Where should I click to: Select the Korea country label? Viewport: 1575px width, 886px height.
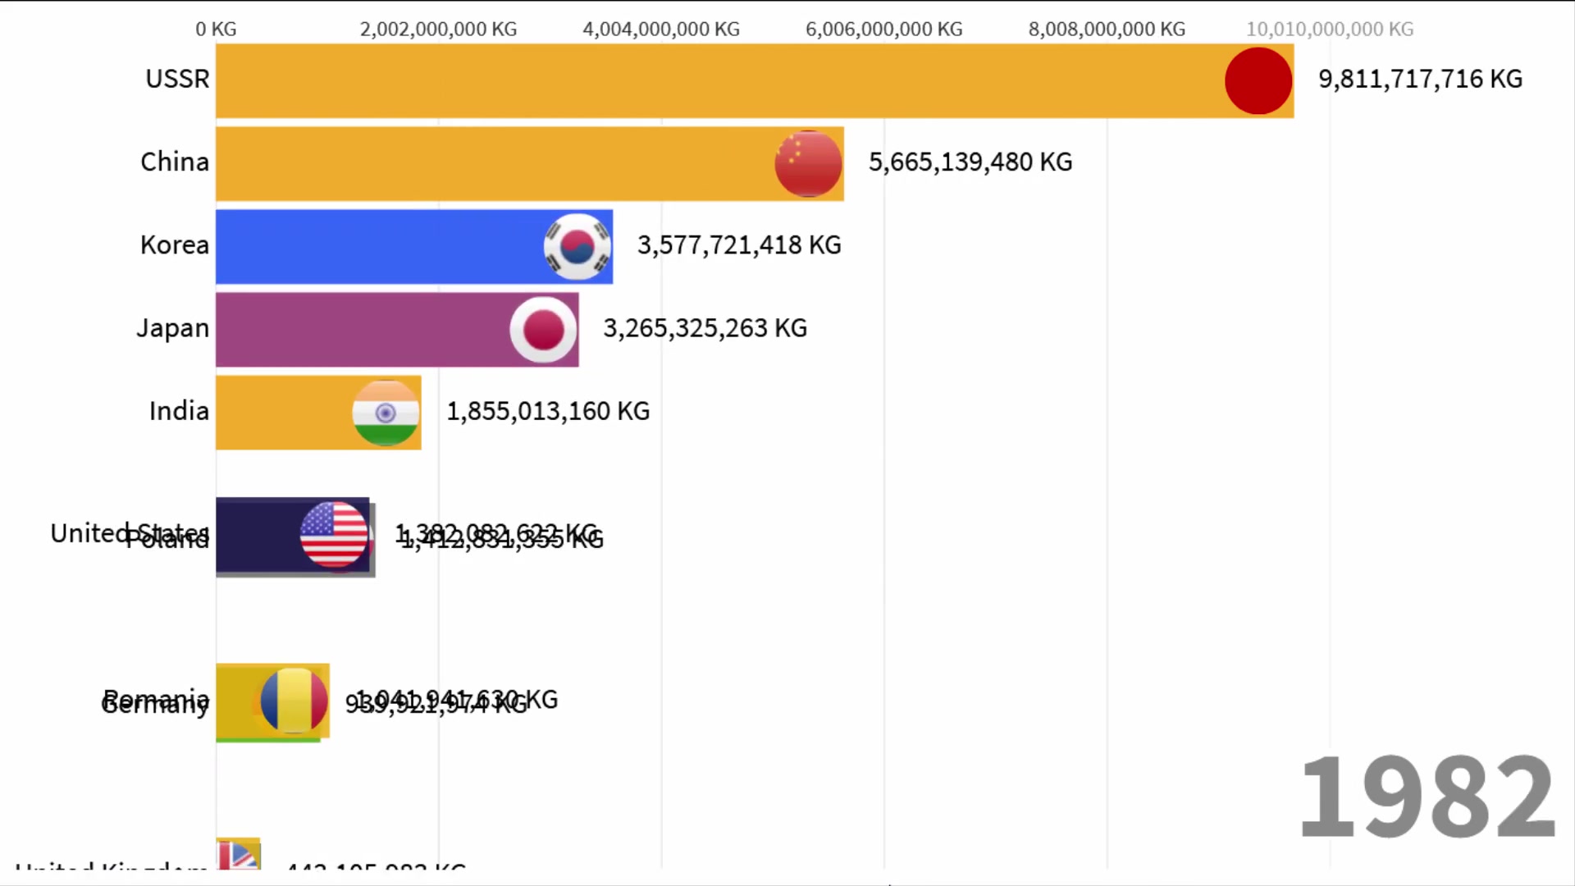pyautogui.click(x=175, y=244)
